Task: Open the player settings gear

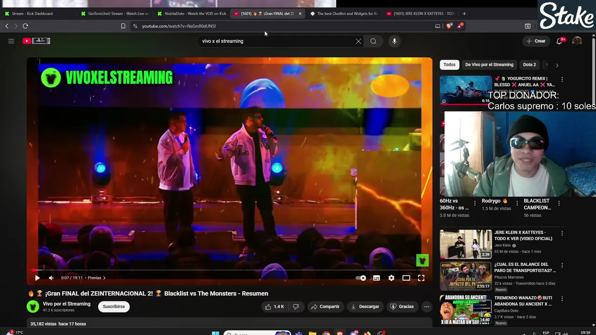Action: tap(391, 278)
